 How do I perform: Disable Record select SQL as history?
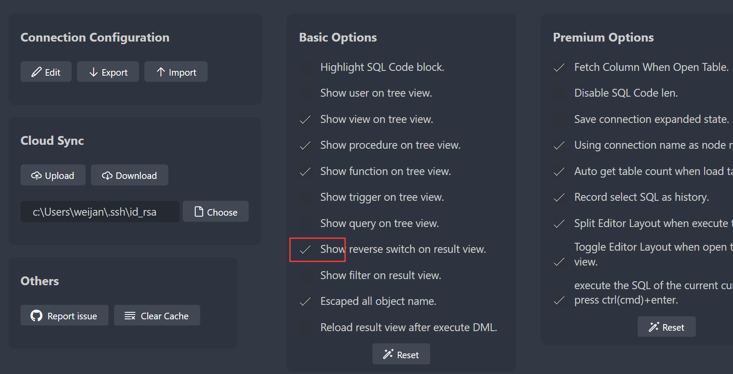(559, 197)
